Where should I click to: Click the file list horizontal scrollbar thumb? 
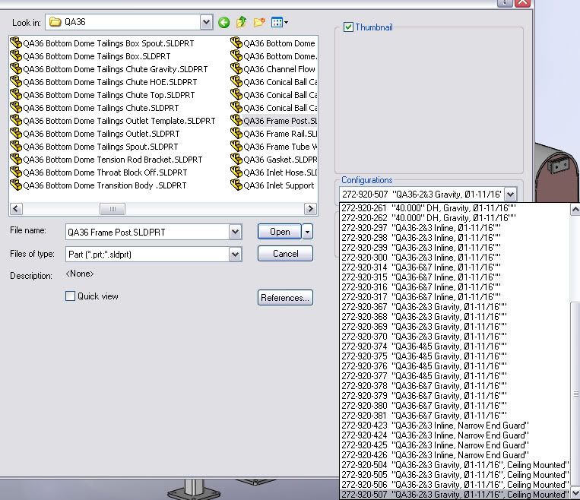click(113, 209)
